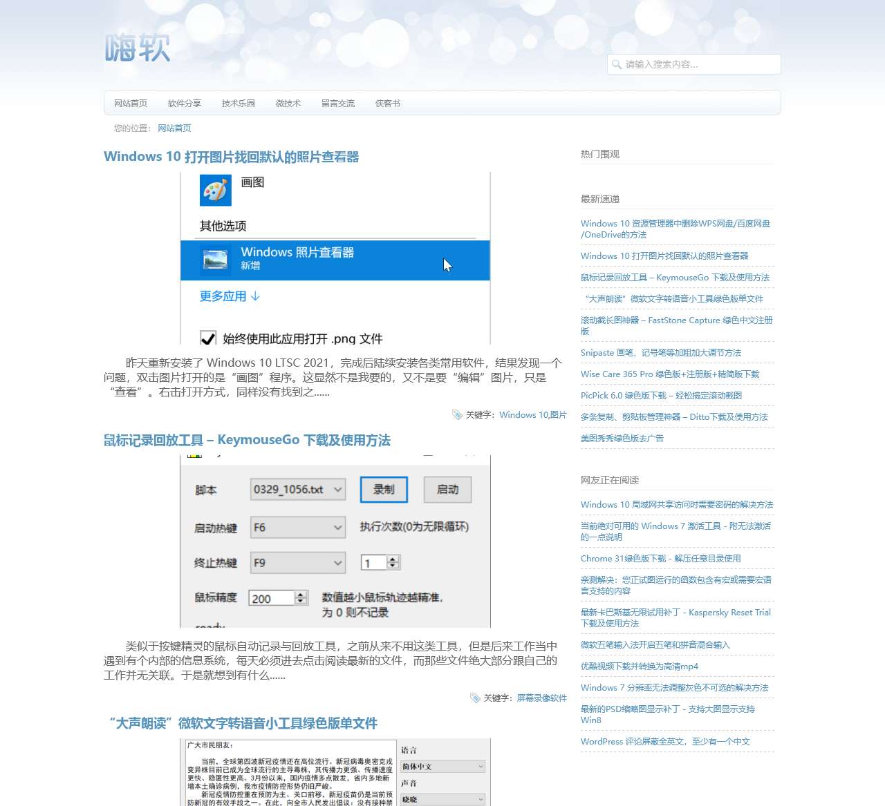Open sidebar link 鼠标记录回放工具 KeymouseGo
Viewport: 885px width, 806px height.
[675, 277]
